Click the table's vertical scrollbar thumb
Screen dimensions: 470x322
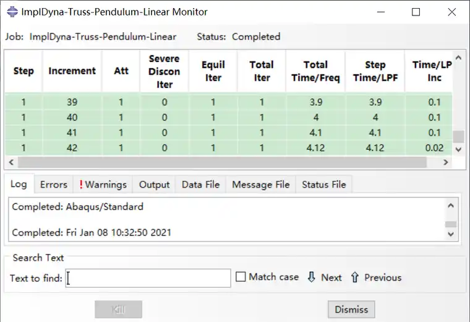click(458, 137)
